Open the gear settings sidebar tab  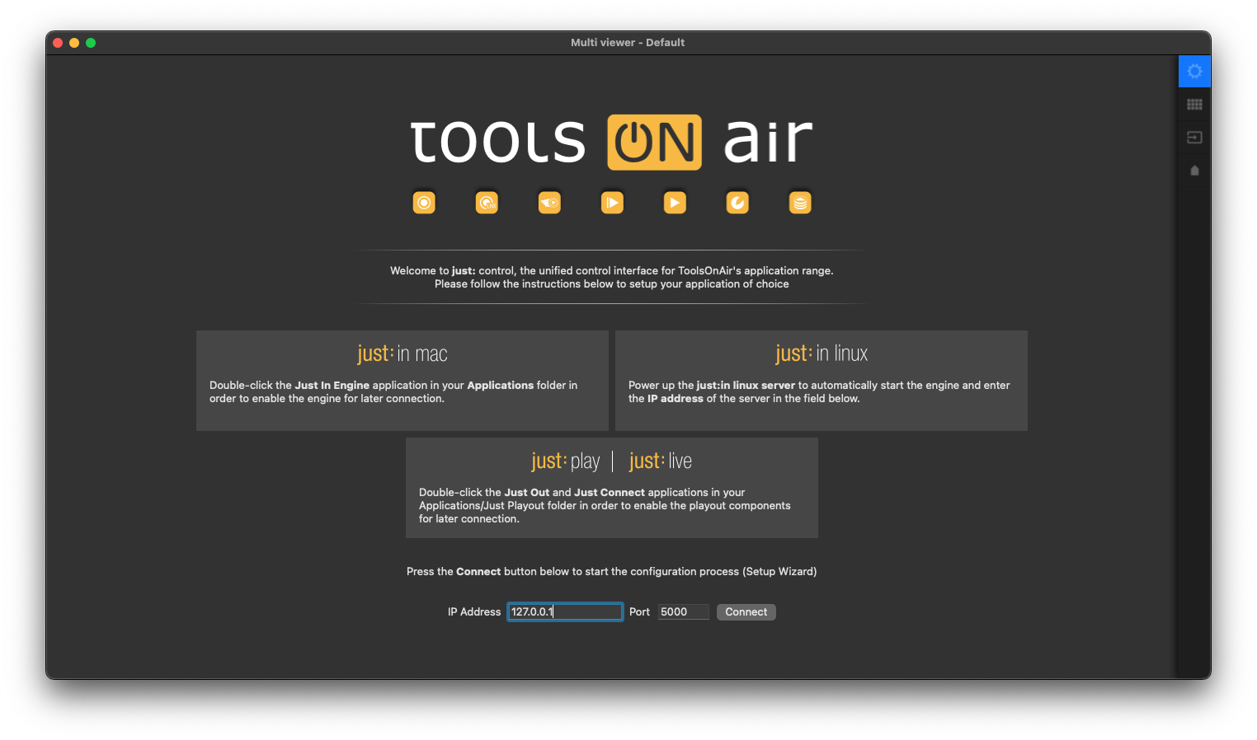pos(1194,72)
